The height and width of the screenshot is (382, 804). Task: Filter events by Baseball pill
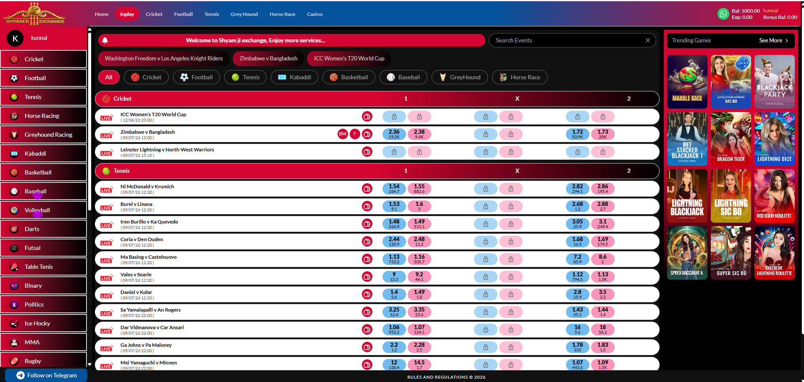(x=403, y=77)
